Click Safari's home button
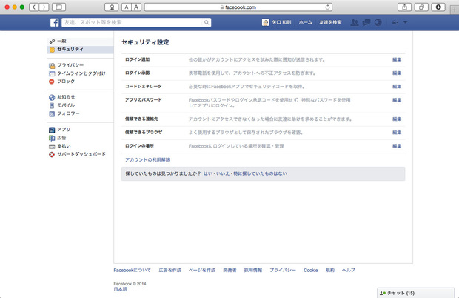This screenshot has height=298, width=459. point(112,7)
